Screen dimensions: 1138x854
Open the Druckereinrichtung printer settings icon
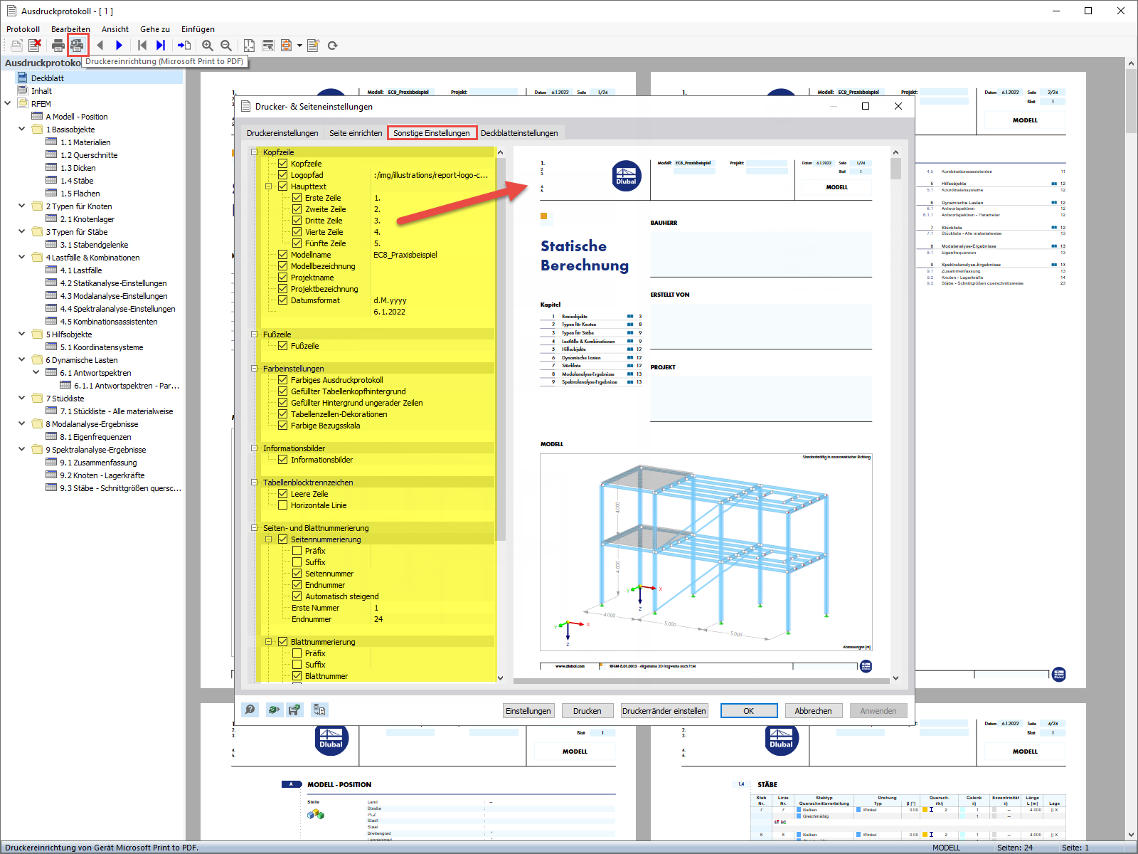click(x=77, y=45)
